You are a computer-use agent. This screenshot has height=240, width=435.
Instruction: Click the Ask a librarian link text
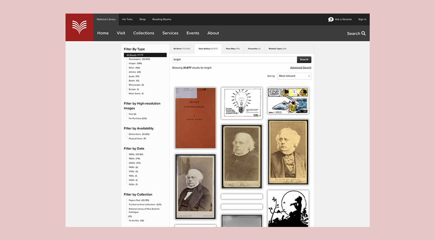click(343, 20)
